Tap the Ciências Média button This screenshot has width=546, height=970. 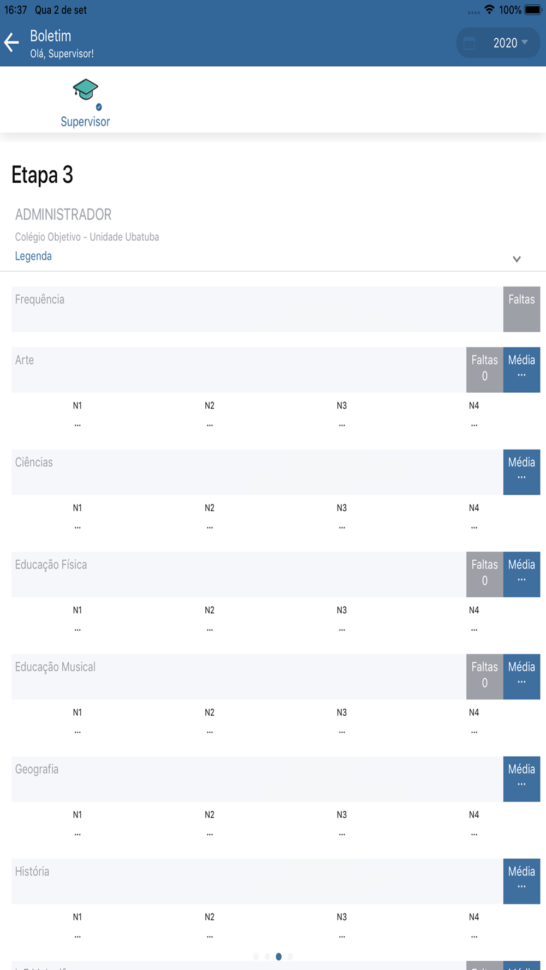521,472
